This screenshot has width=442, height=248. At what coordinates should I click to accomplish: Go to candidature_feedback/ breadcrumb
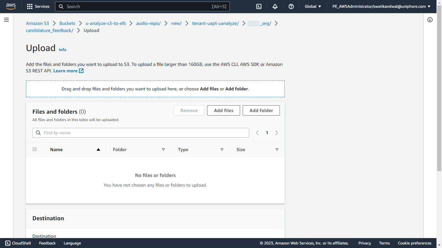click(x=50, y=30)
